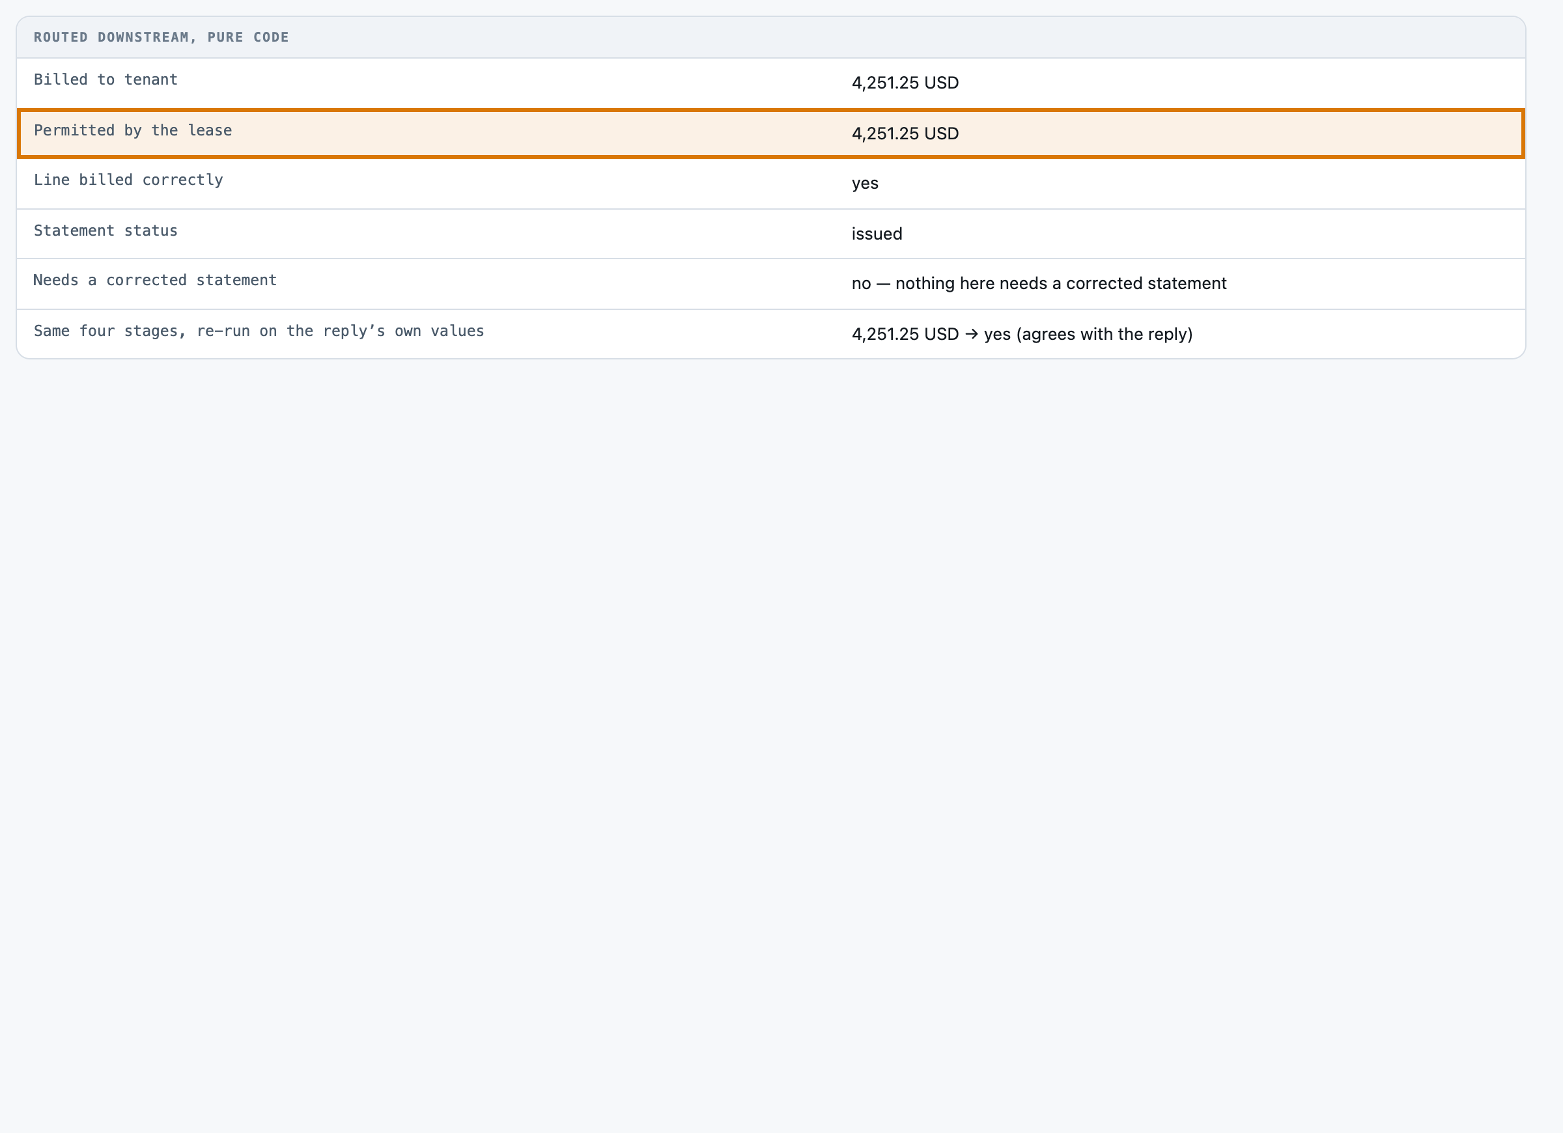The width and height of the screenshot is (1563, 1133).
Task: Select the highlighted 'Permitted by the lease' row
Action: [x=770, y=133]
